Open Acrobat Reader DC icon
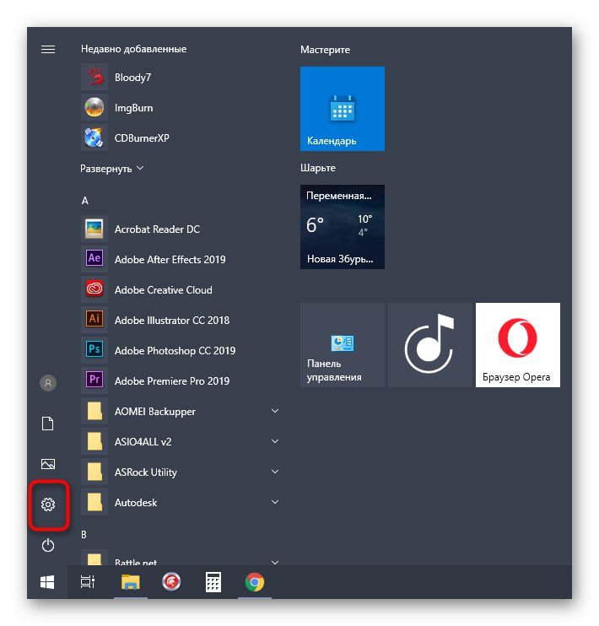This screenshot has height=626, width=599. [x=94, y=229]
